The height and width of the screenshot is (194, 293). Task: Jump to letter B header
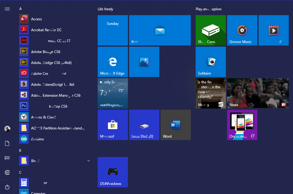pos(20,151)
